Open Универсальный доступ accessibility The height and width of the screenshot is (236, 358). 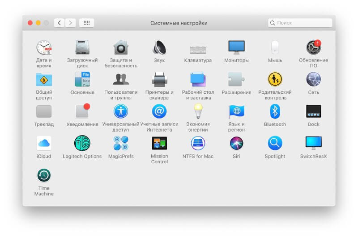(x=121, y=111)
